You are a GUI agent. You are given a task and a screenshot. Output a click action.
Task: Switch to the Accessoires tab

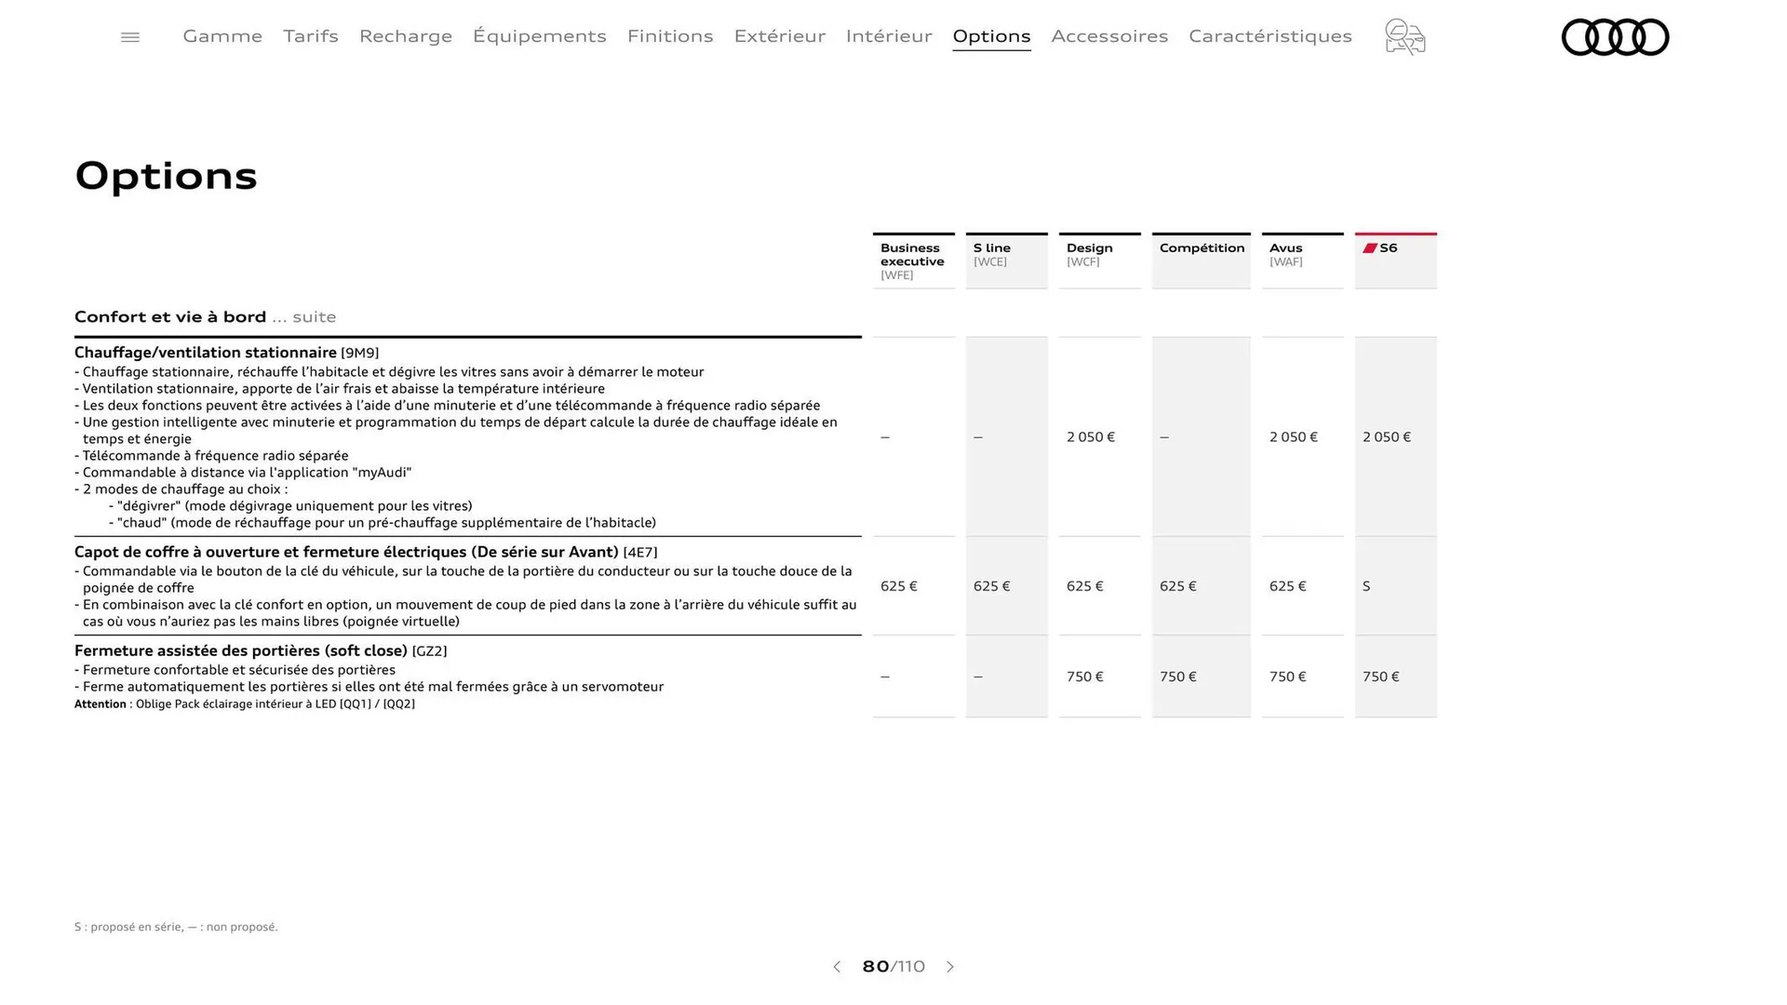[1109, 36]
